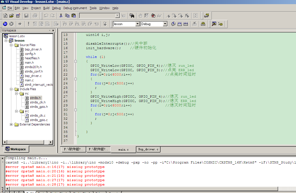Collapse the for loop fold marker on line 30
This screenshot has width=296, height=193.
click(75, 110)
